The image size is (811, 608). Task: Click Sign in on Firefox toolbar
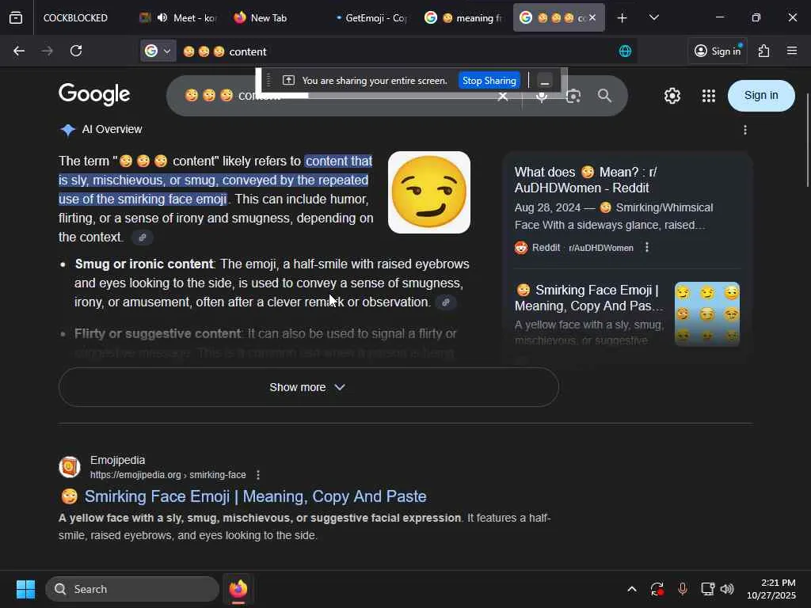[x=718, y=51]
